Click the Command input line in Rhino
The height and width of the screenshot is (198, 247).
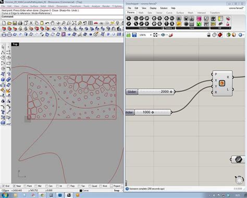click(x=63, y=17)
